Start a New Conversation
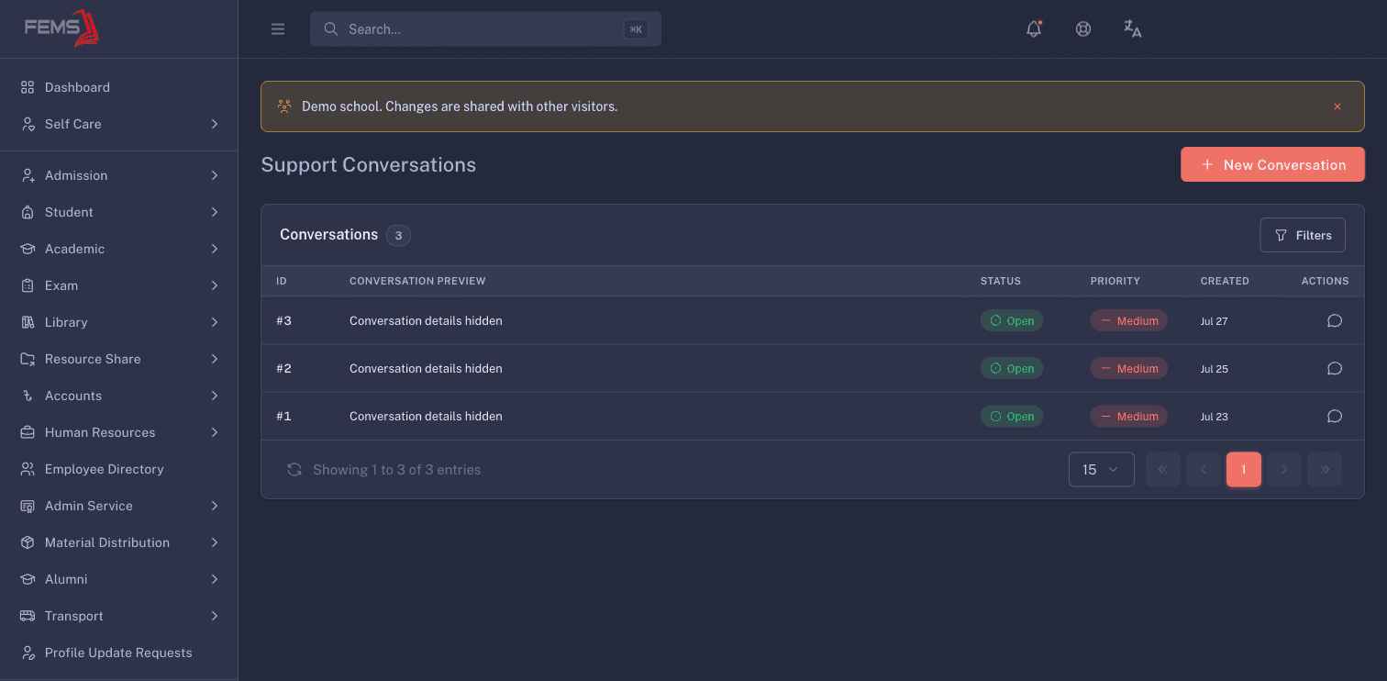The height and width of the screenshot is (681, 1387). pyautogui.click(x=1272, y=164)
